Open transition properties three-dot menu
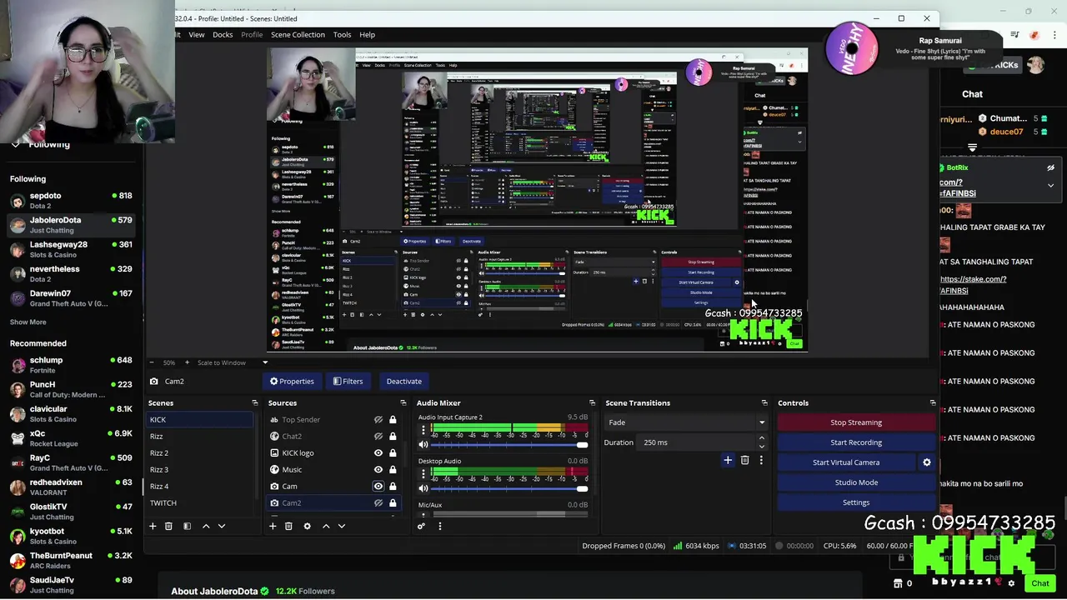 pyautogui.click(x=760, y=460)
